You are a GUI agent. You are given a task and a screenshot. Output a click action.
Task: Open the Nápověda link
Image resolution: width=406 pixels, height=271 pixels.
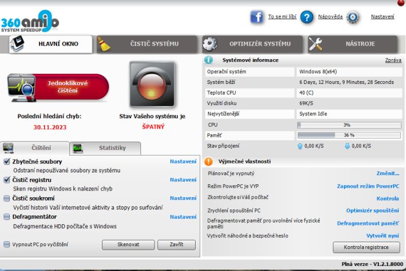click(x=330, y=17)
